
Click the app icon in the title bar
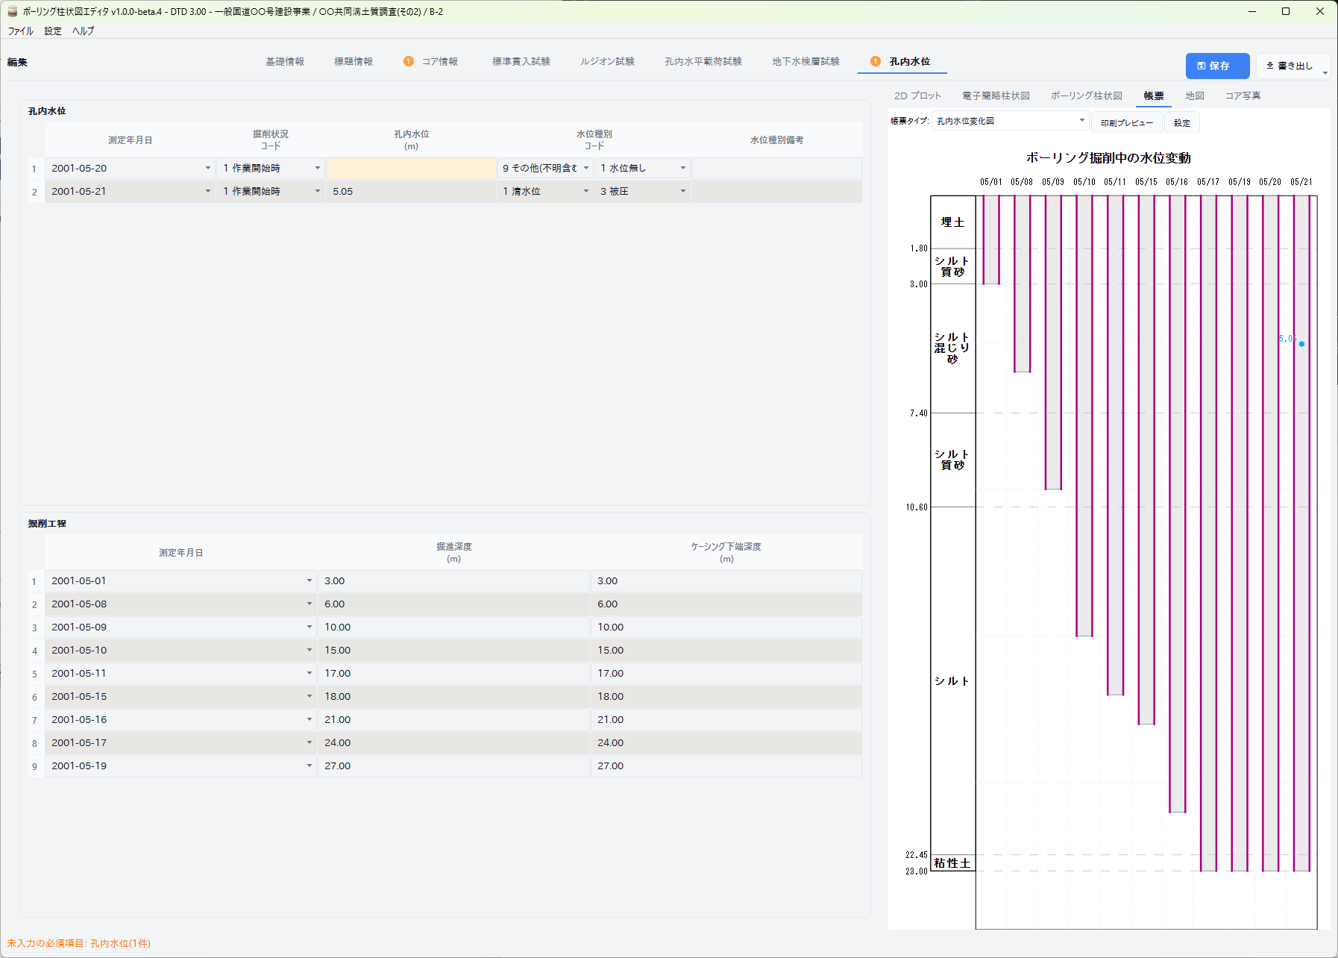point(12,11)
